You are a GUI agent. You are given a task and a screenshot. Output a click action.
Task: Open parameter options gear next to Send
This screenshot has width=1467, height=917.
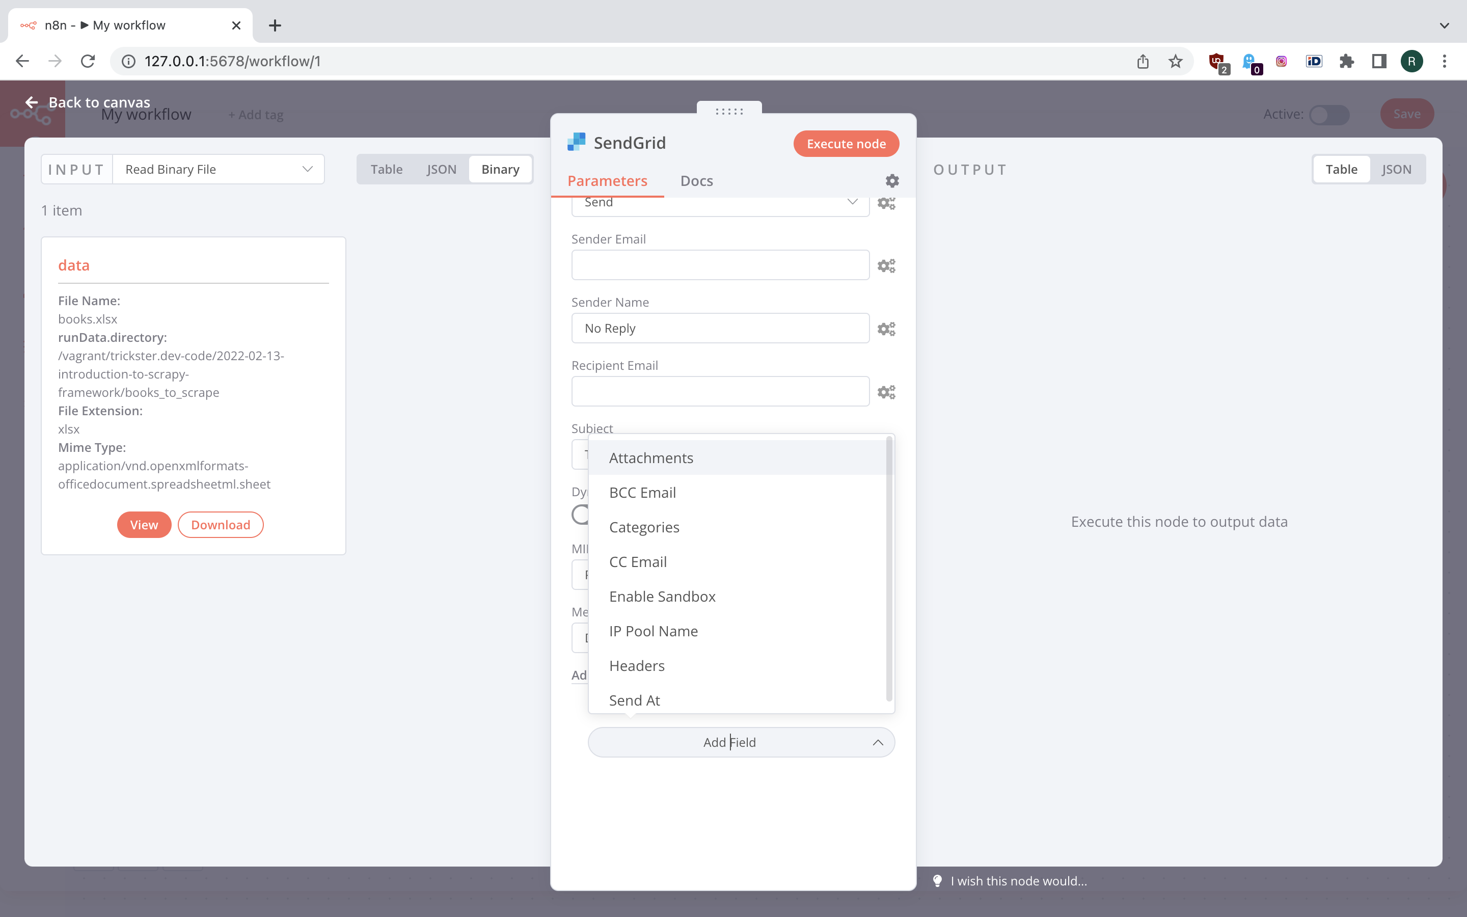coord(886,203)
